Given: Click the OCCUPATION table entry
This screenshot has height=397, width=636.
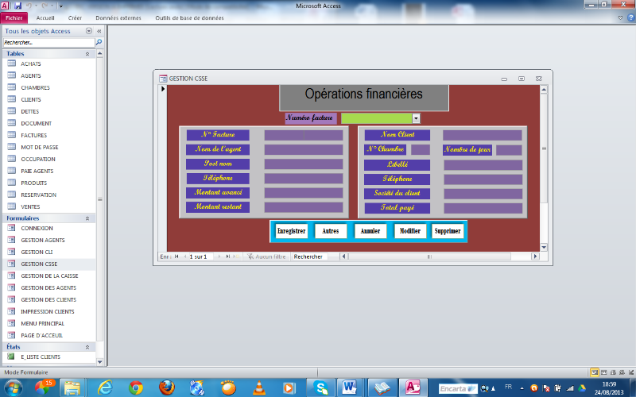Looking at the screenshot, I should click(38, 160).
